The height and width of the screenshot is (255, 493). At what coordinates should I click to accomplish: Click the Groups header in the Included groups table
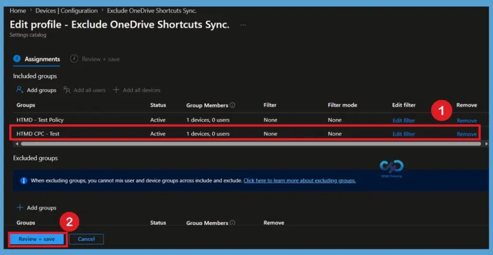pyautogui.click(x=26, y=105)
